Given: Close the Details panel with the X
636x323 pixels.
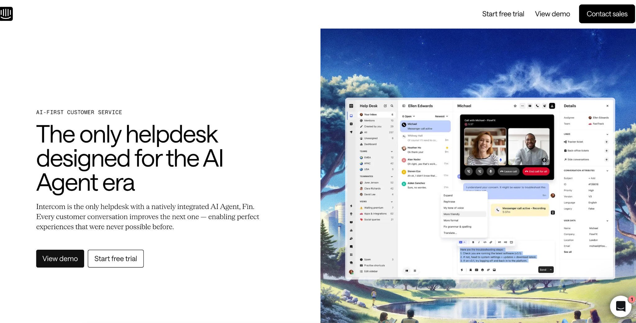Looking at the screenshot, I should click(x=607, y=106).
